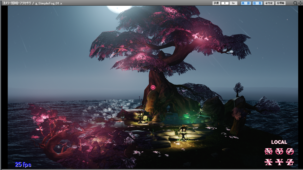Screen dimensions: 303x170
Task: Click the Z rotation camera icon
Action: [x=290, y=151]
